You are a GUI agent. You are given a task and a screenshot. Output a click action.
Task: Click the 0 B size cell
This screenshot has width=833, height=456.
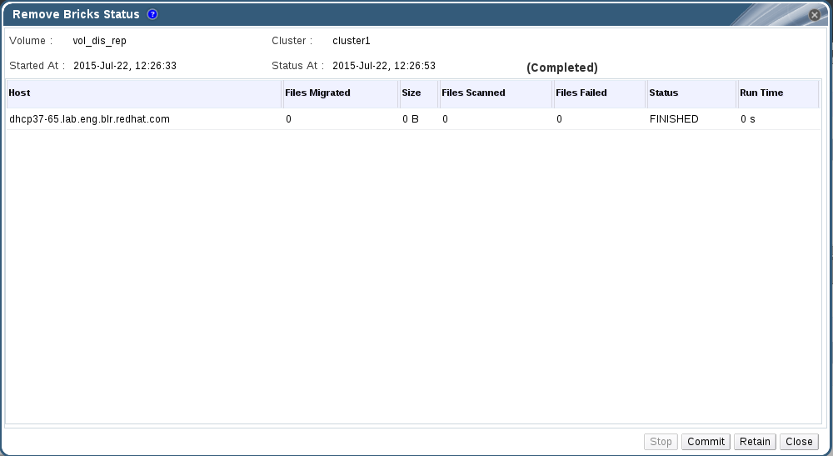tap(411, 119)
